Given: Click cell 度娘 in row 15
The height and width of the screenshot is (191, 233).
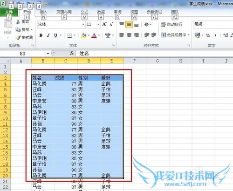Looking at the screenshot, I should [x=112, y=147].
